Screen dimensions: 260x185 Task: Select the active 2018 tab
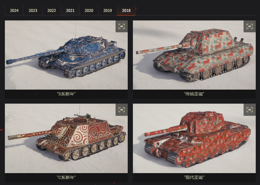pos(126,10)
